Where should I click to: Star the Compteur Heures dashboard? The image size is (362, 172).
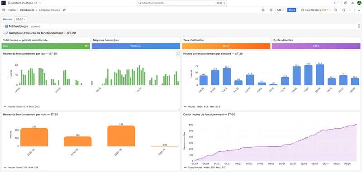tap(64, 10)
